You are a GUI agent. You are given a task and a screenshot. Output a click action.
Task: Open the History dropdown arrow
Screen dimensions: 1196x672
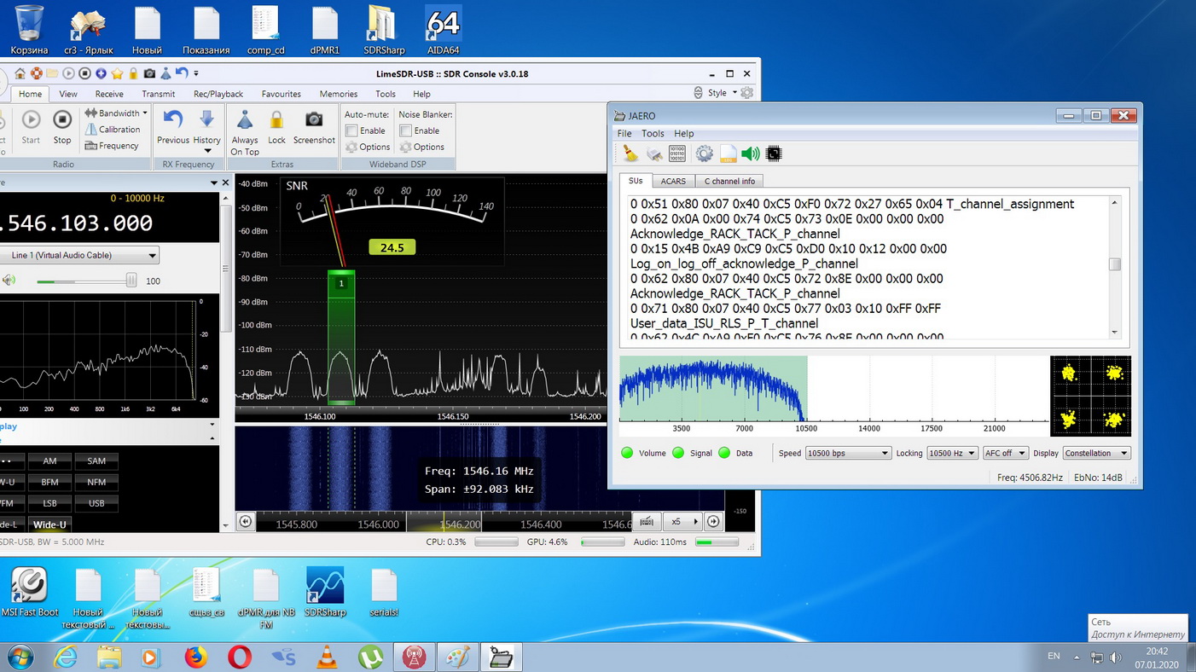click(206, 150)
